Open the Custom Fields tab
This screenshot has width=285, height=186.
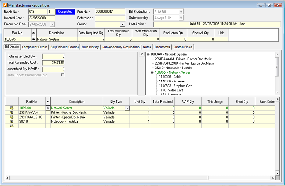click(183, 47)
